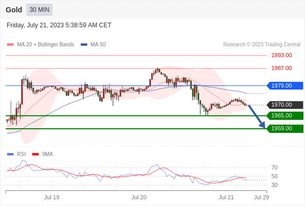Toggle the MA 20 + Bollinger Bands legend
The image size is (305, 206).
40,45
